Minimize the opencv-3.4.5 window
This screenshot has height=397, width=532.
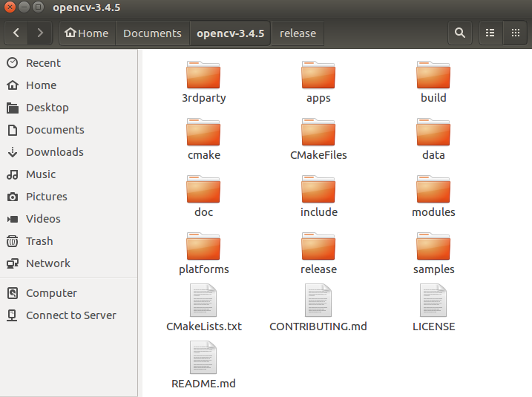(24, 7)
